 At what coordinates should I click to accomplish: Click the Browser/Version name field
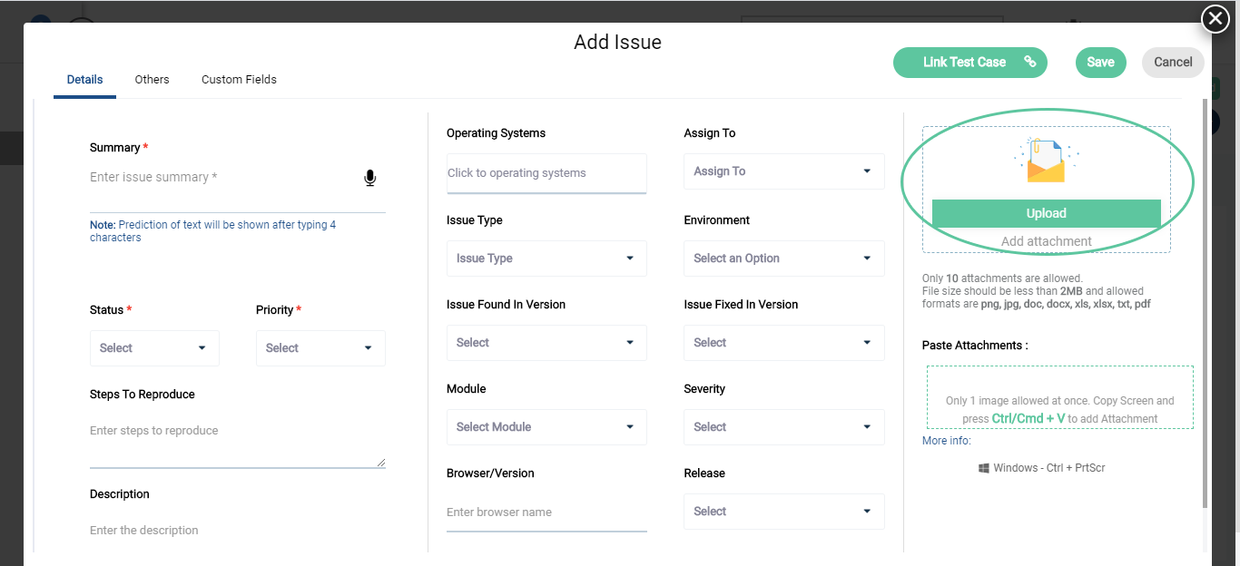[546, 512]
